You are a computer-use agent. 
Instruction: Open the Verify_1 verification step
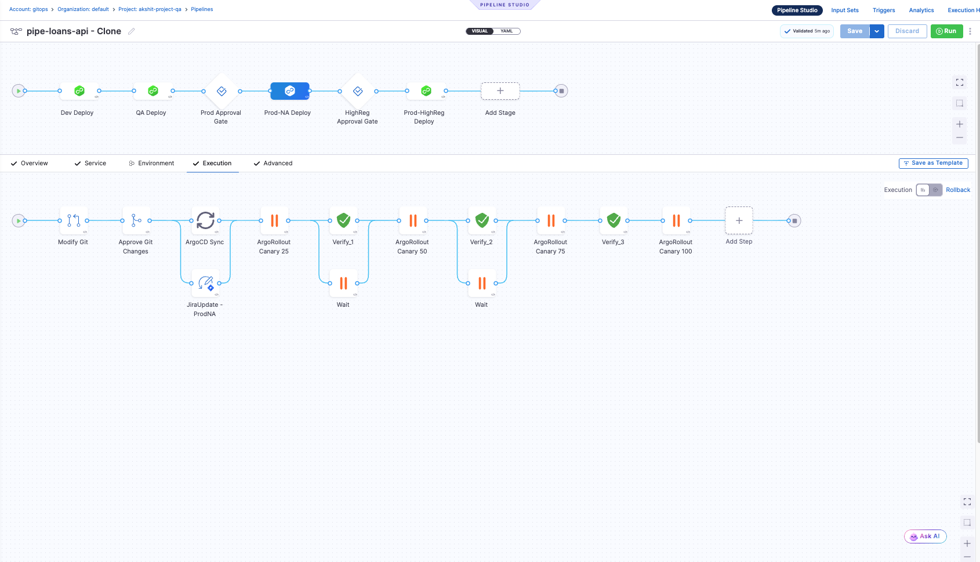pos(343,220)
